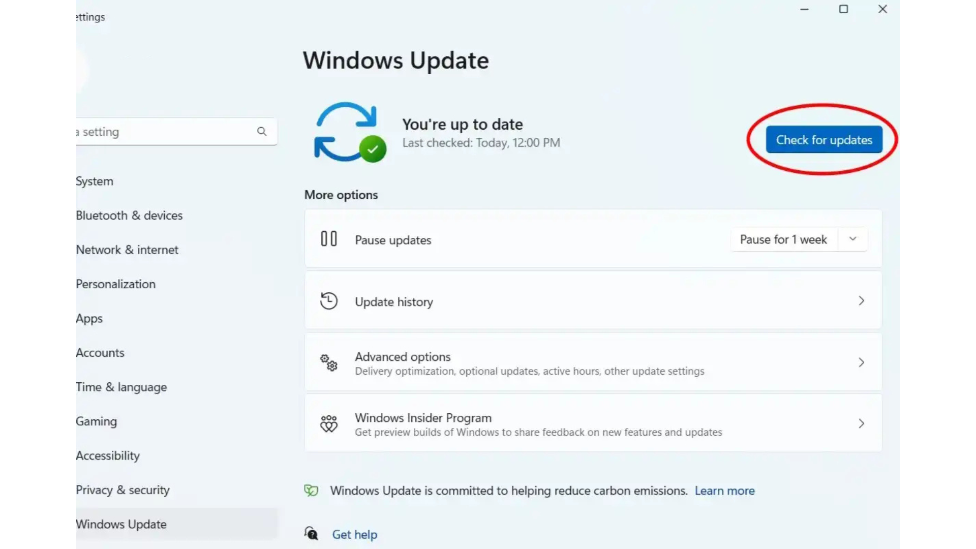The width and height of the screenshot is (976, 549).
Task: Click the Pause updates pause icon
Action: pyautogui.click(x=328, y=238)
